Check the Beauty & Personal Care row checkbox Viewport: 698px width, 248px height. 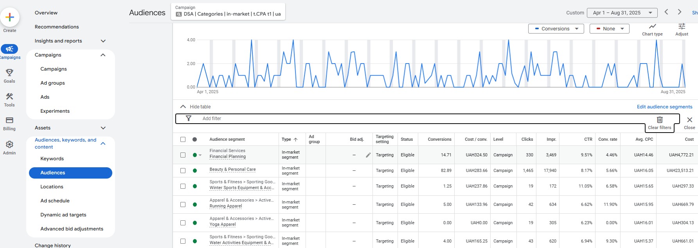(x=183, y=170)
